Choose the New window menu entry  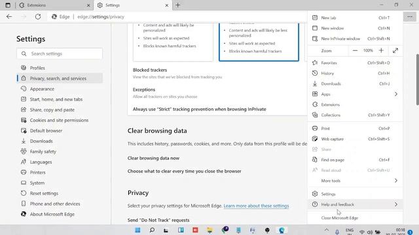(355, 28)
